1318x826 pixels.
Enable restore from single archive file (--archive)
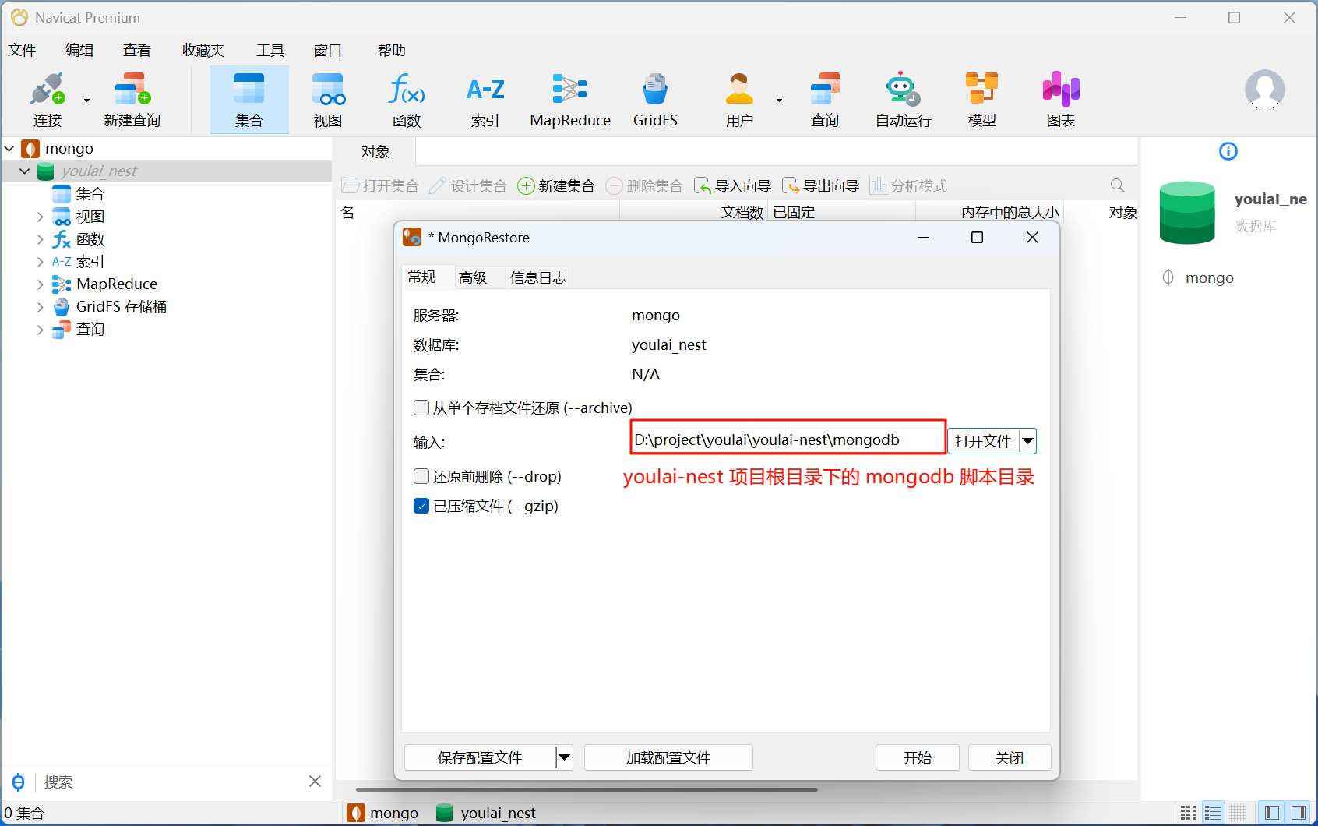pyautogui.click(x=421, y=408)
